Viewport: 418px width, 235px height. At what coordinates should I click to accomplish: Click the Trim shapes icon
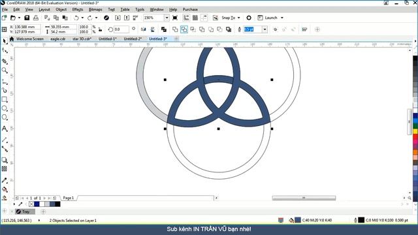(184, 29)
